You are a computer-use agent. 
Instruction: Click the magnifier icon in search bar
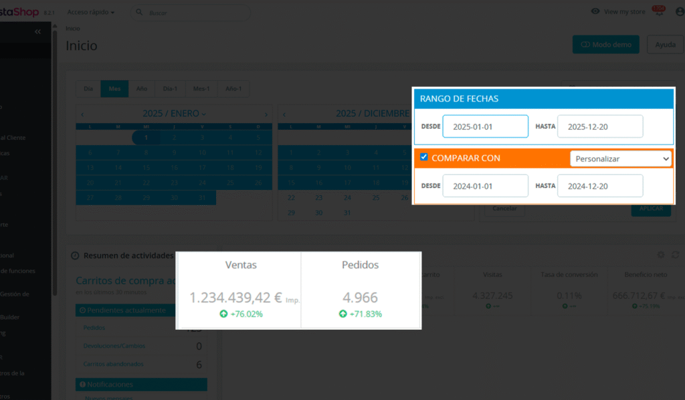[x=140, y=13]
